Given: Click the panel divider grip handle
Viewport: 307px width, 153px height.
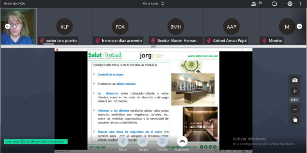Looking at the screenshot, I should [153, 47].
